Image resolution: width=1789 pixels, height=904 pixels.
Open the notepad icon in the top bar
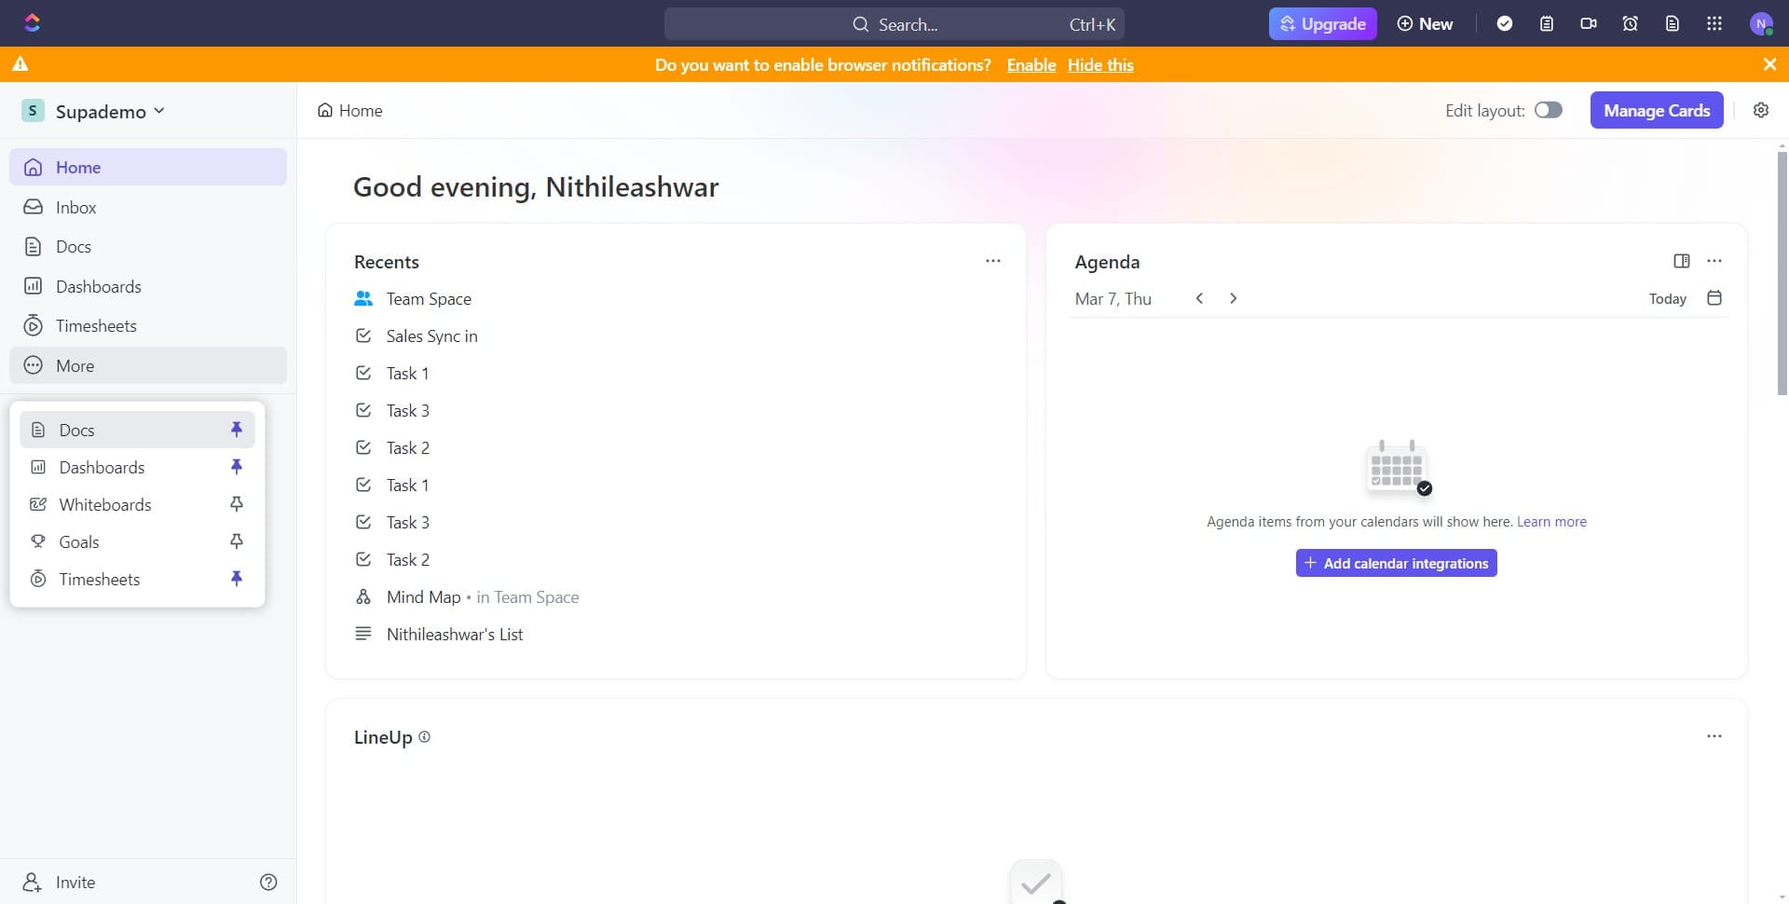click(1547, 23)
